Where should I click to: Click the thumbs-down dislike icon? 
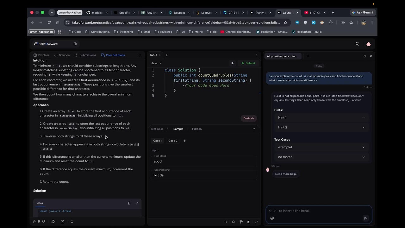click(x=44, y=222)
